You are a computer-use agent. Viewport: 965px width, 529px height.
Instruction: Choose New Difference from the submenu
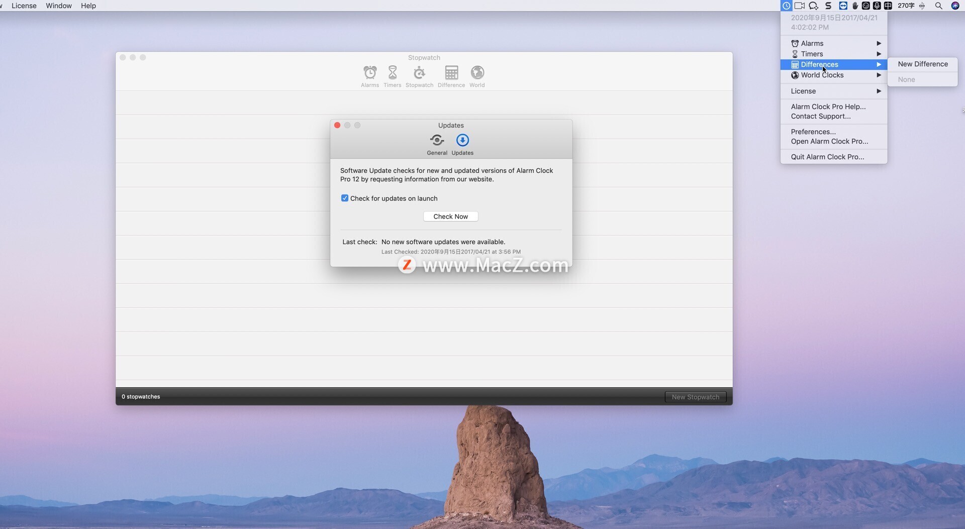click(x=923, y=64)
